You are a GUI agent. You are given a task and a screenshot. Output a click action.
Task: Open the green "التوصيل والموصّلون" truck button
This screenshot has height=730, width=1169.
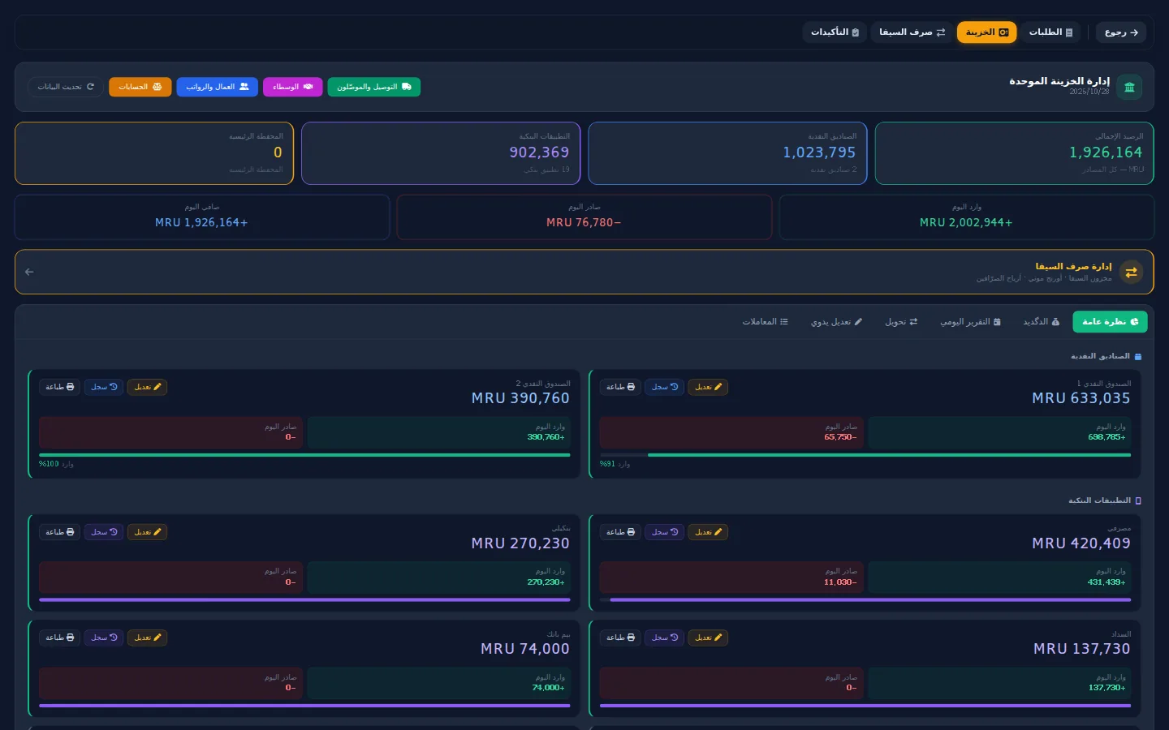pyautogui.click(x=374, y=87)
